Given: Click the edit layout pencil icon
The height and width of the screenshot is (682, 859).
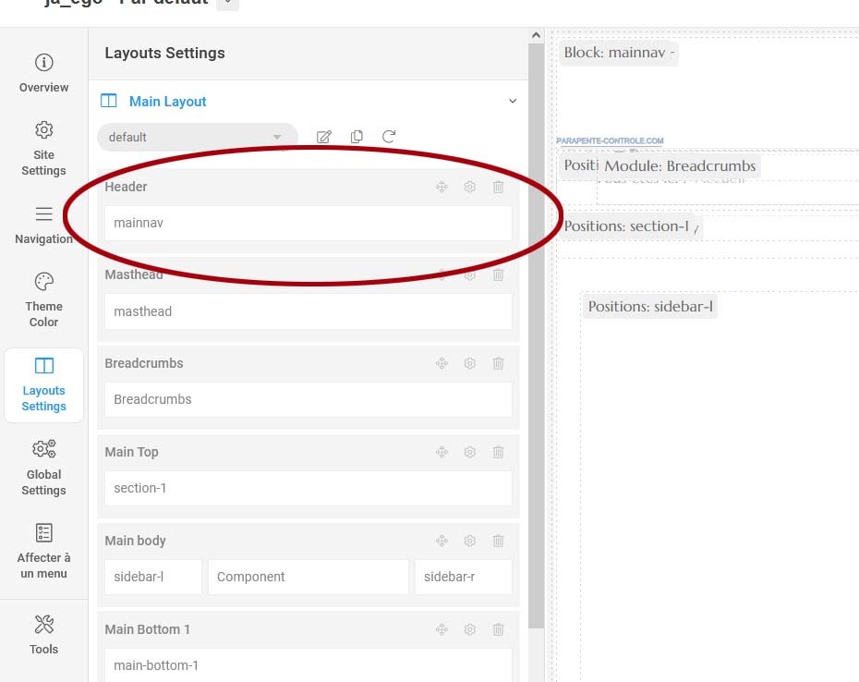Looking at the screenshot, I should click(x=324, y=137).
